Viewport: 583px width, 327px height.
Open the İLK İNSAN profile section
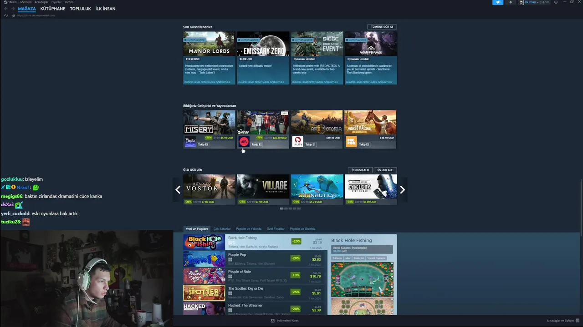pyautogui.click(x=105, y=9)
